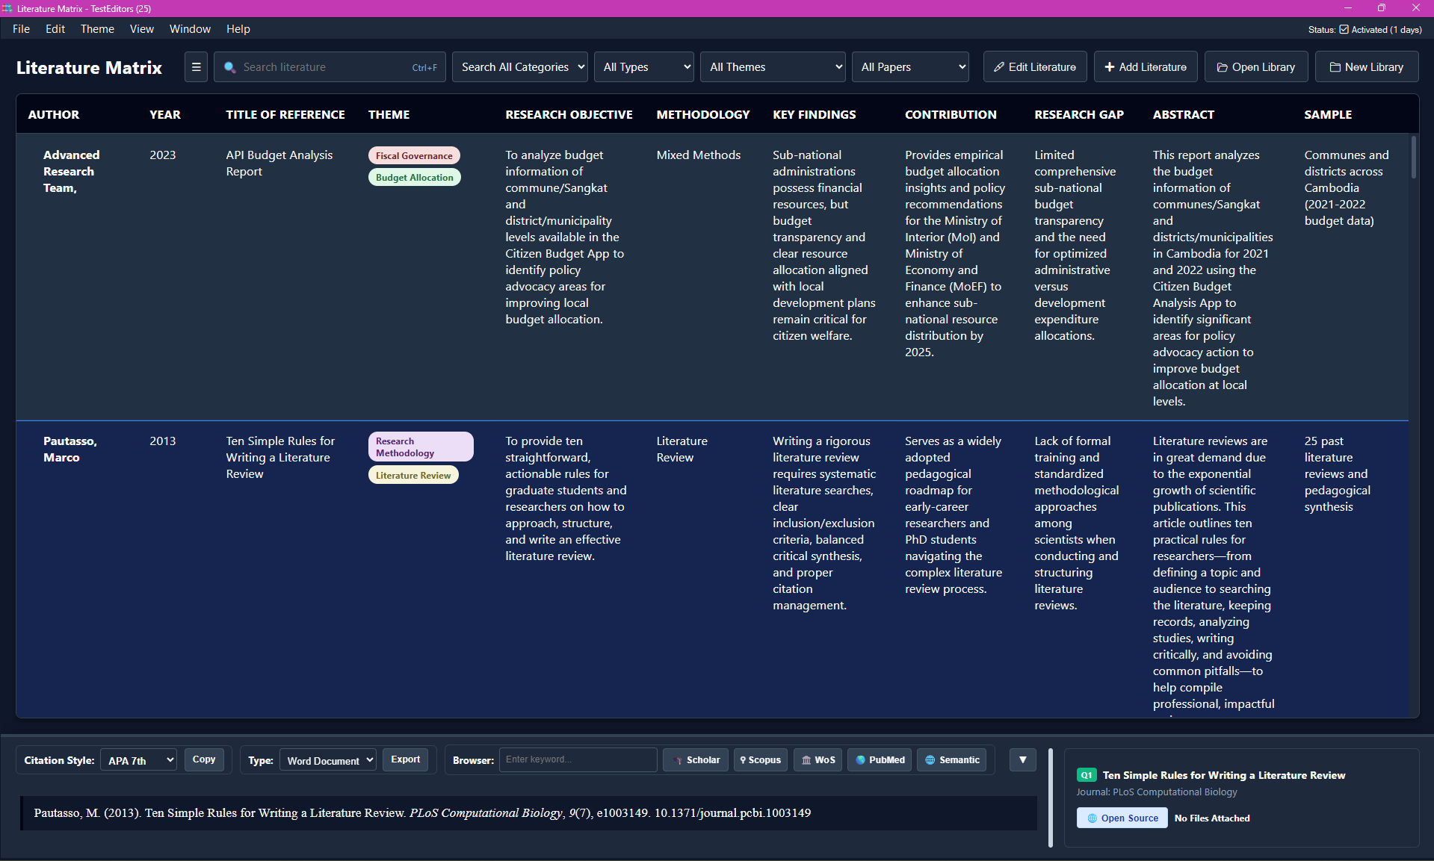Viewport: 1434px width, 861px height.
Task: Click the Scholar icon in the browser bar
Action: click(678, 760)
